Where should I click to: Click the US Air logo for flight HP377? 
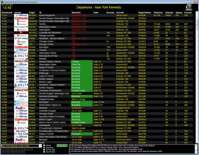click(x=21, y=134)
